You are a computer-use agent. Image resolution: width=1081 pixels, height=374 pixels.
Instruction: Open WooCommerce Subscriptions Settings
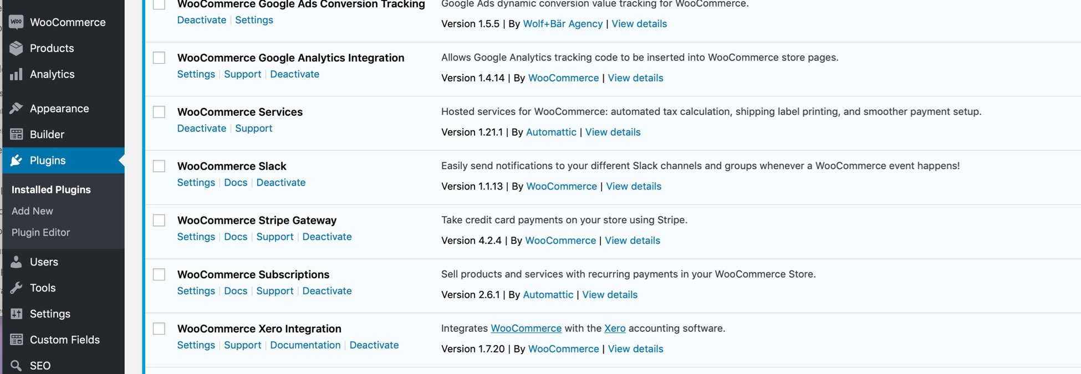click(196, 291)
